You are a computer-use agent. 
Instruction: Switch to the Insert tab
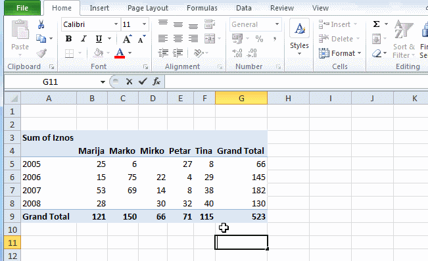(x=99, y=8)
